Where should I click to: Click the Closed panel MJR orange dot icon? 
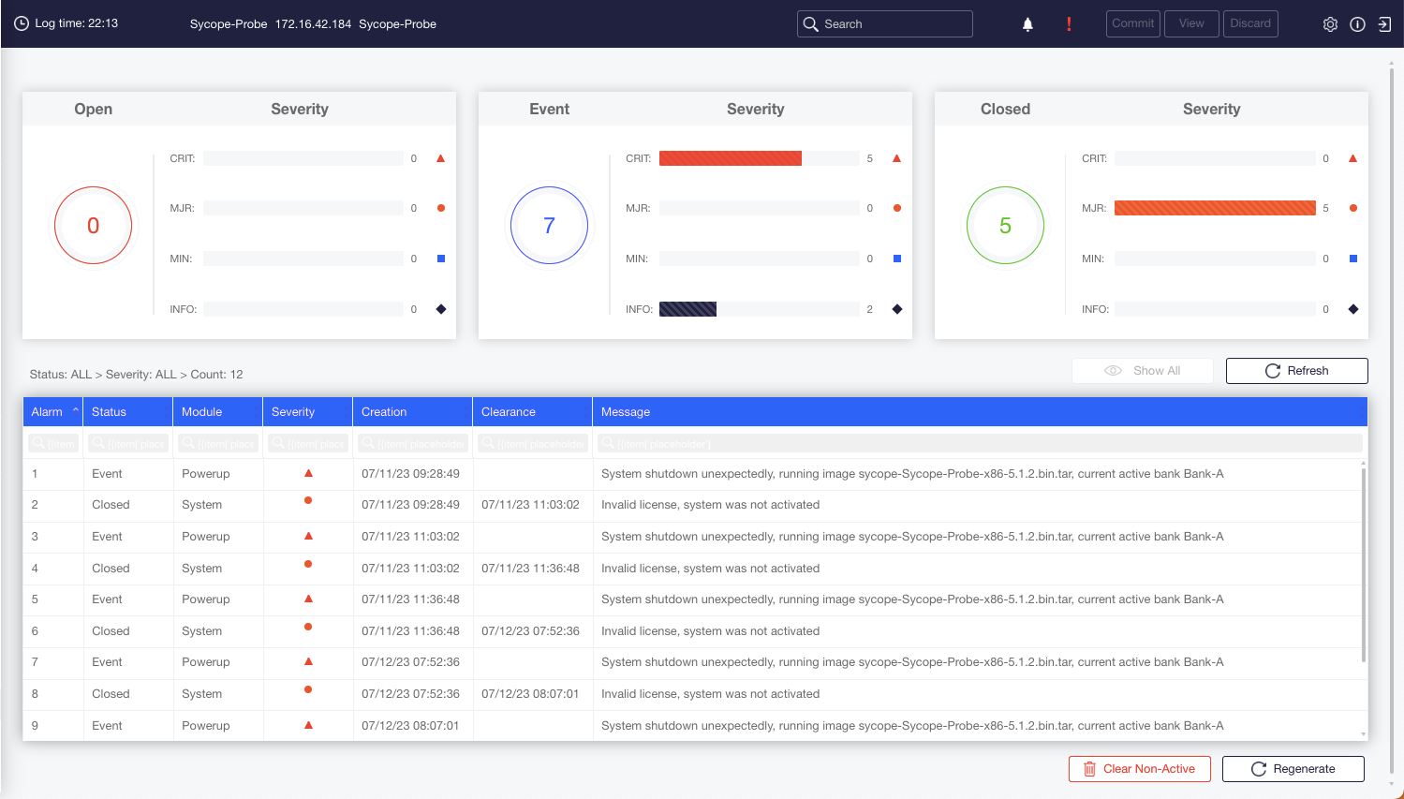click(x=1352, y=208)
